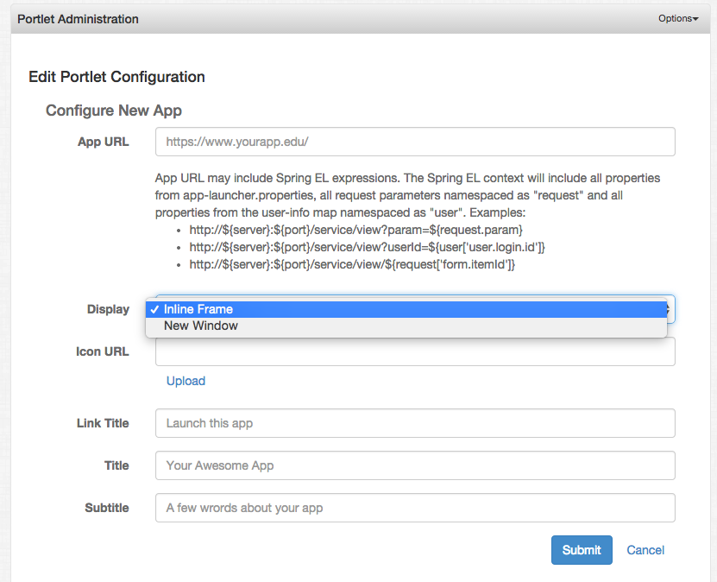Click the Title field showing Your Awesome App
This screenshot has width=717, height=582.
click(414, 465)
